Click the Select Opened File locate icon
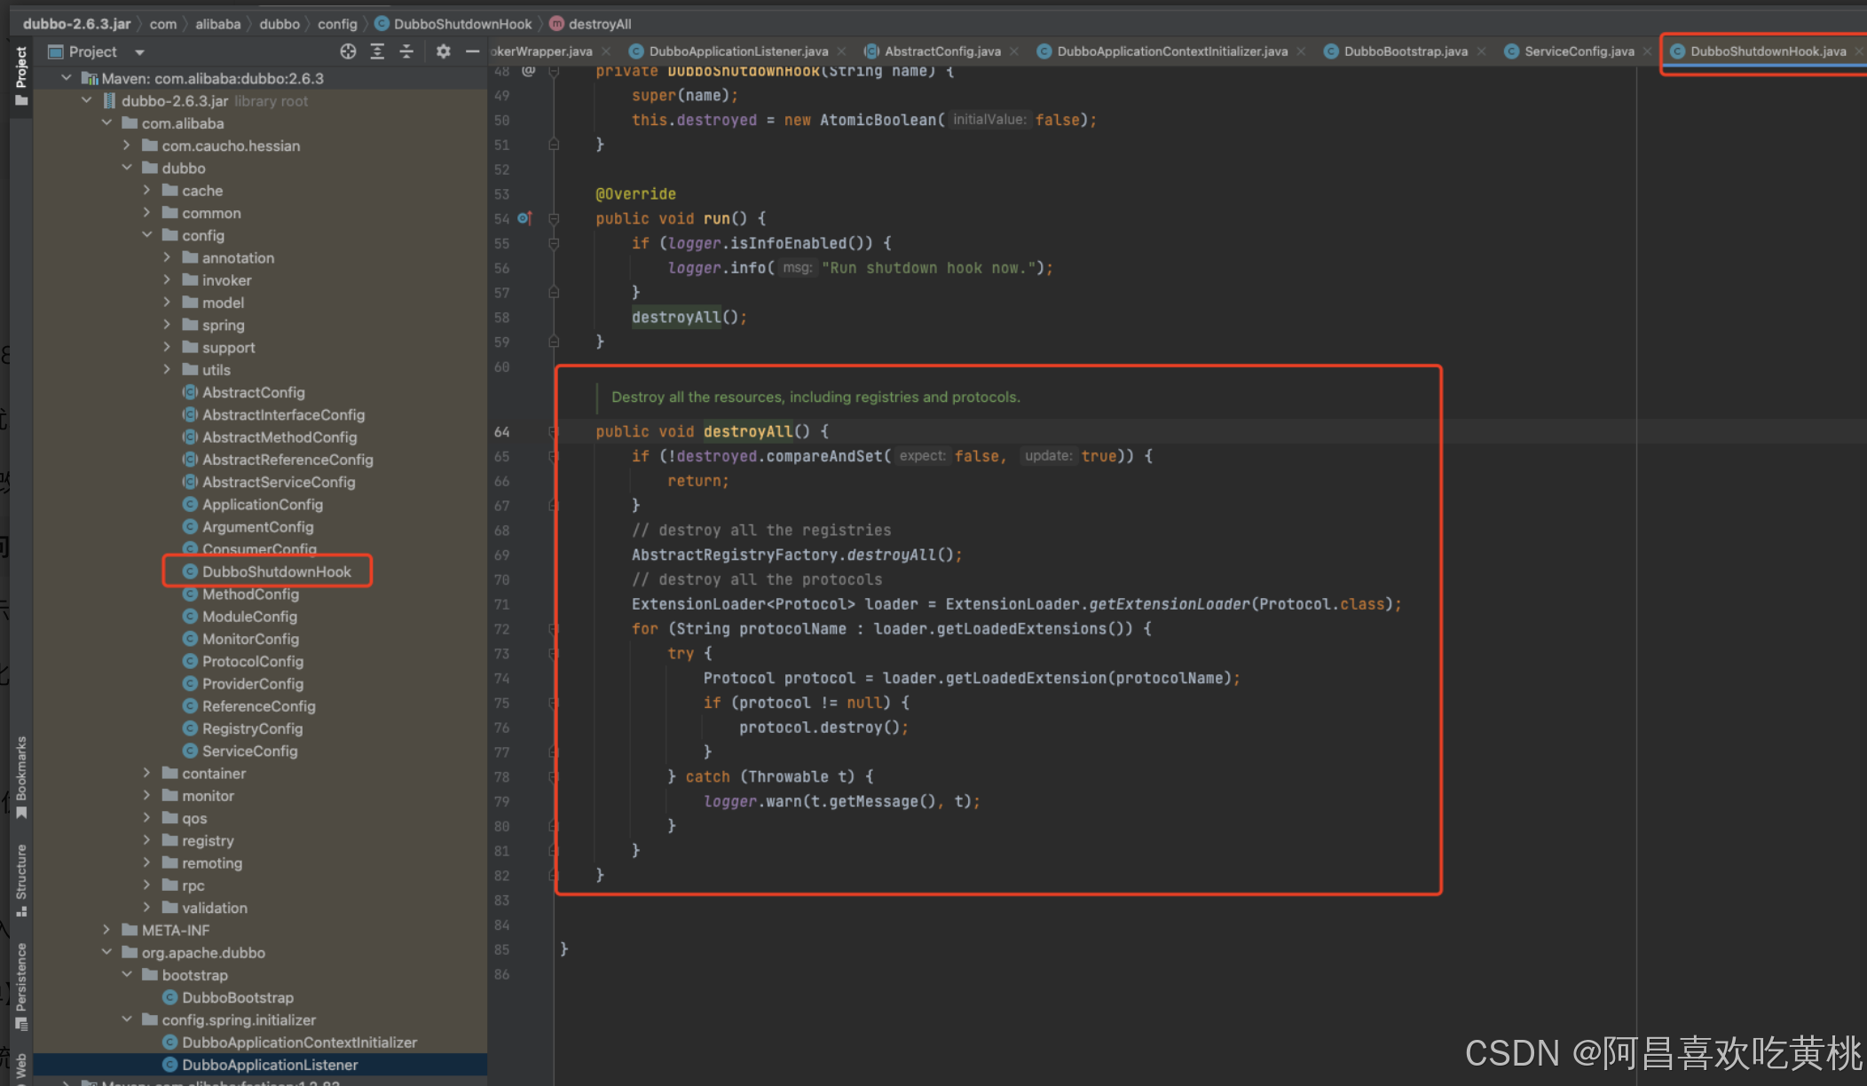Image resolution: width=1867 pixels, height=1086 pixels. pyautogui.click(x=348, y=51)
